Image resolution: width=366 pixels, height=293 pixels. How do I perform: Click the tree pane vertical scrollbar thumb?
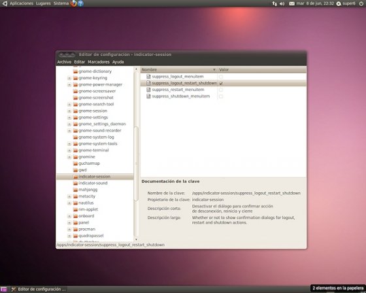pos(137,164)
